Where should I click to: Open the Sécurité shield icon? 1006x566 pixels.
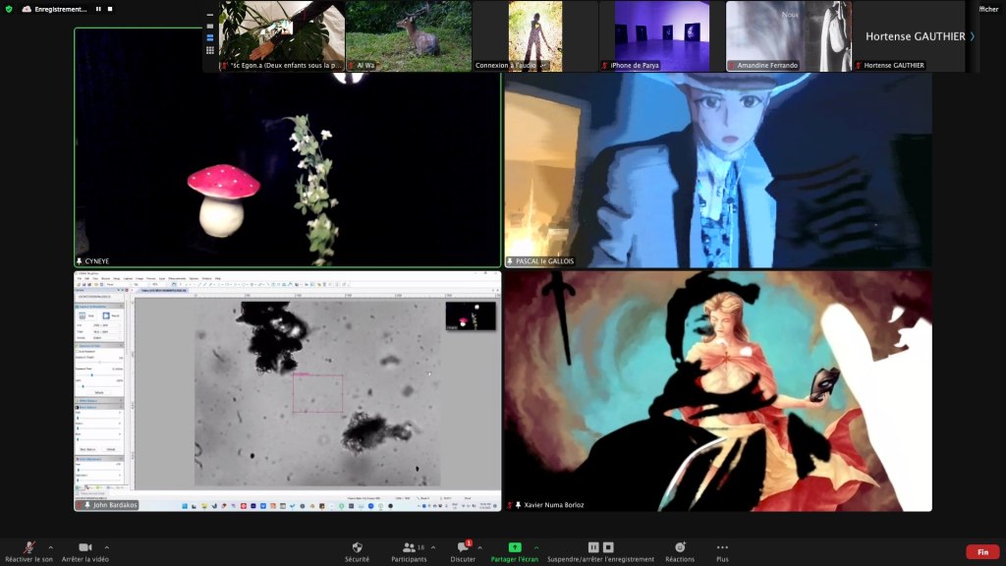357,547
